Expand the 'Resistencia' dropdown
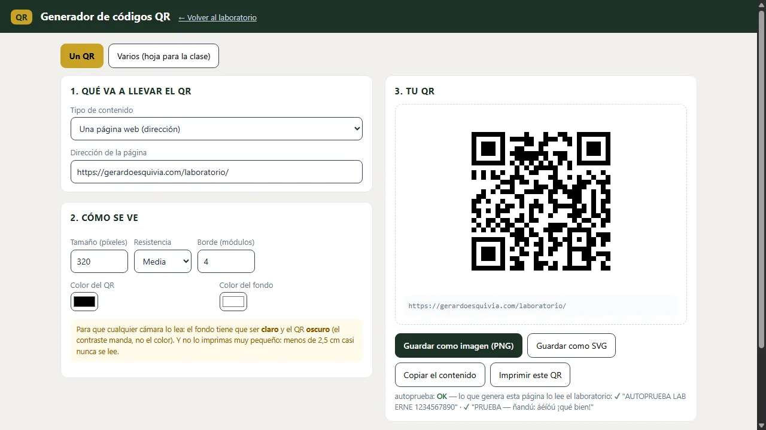 coord(163,262)
